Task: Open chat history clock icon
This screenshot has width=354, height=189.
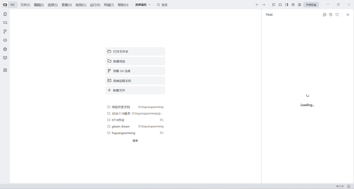Action: pos(331,15)
